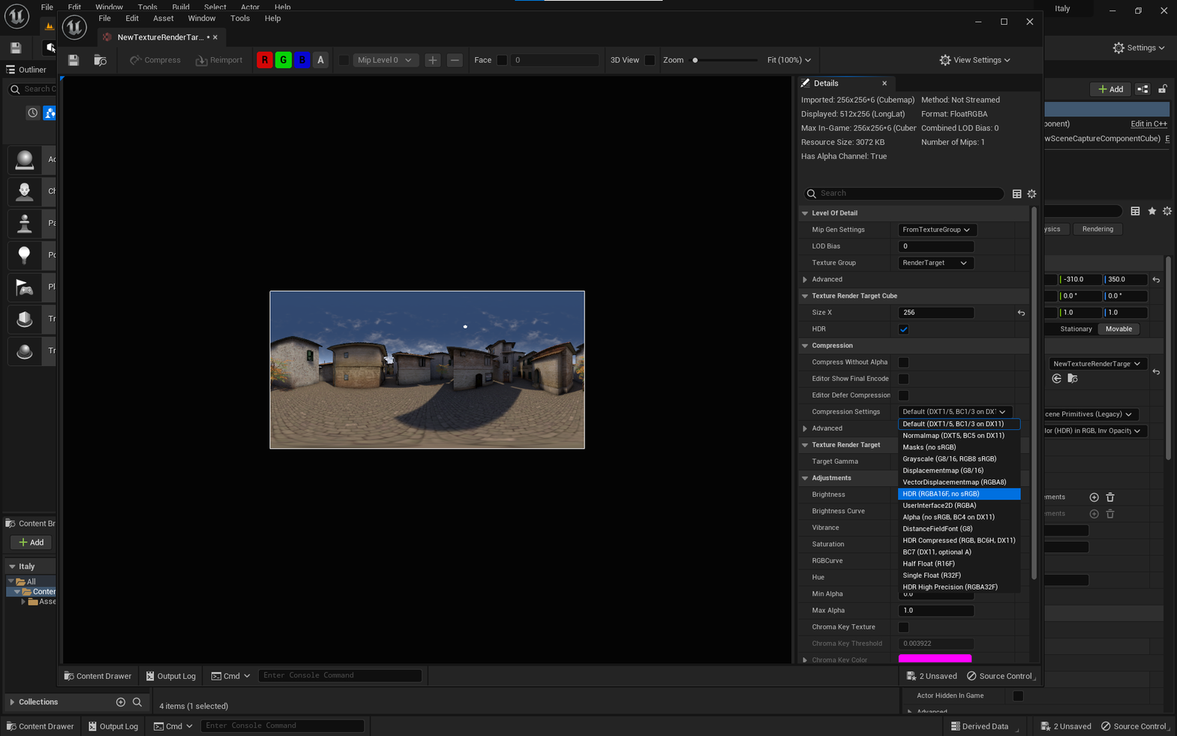This screenshot has height=736, width=1177.
Task: Click the magenta Chroma Key Color swatch
Action: [935, 659]
